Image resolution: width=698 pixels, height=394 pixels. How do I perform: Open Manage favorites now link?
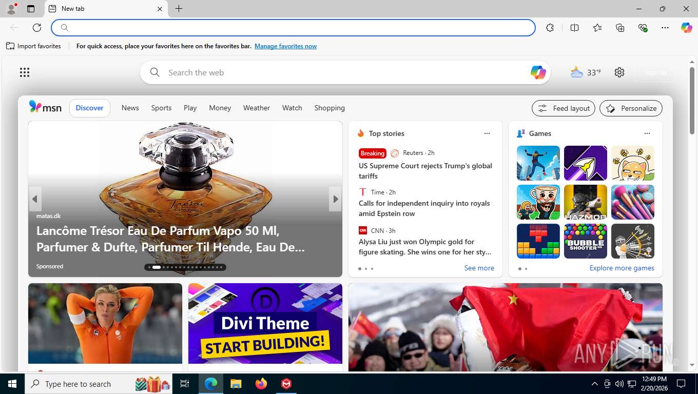click(x=285, y=46)
